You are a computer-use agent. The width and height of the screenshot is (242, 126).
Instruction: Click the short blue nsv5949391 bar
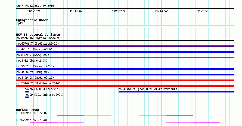coord(27,97)
